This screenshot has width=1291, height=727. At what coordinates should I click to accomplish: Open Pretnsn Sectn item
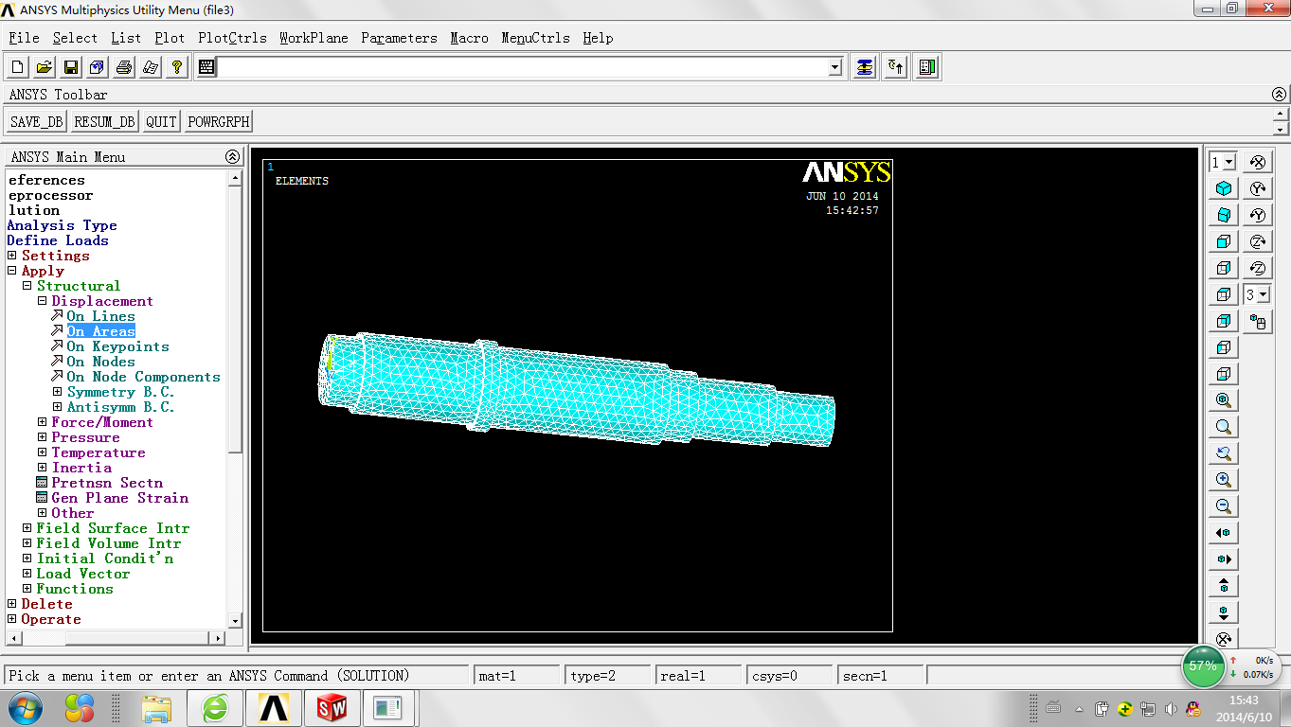pyautogui.click(x=107, y=483)
